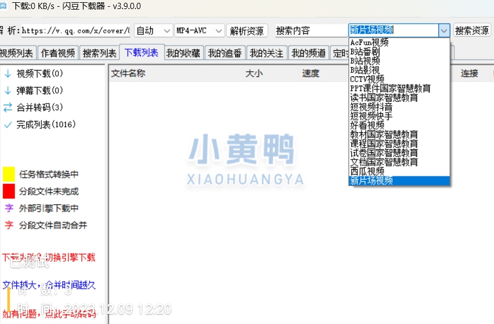The height and width of the screenshot is (324, 494).
Task: Open 我的追番 tab
Action: (x=225, y=53)
